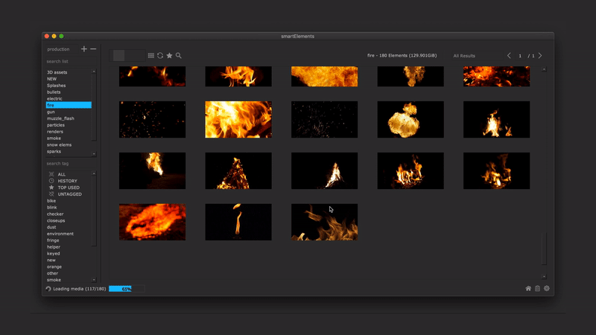Select muzzle_flash in the list
596x335 pixels.
[x=60, y=118]
